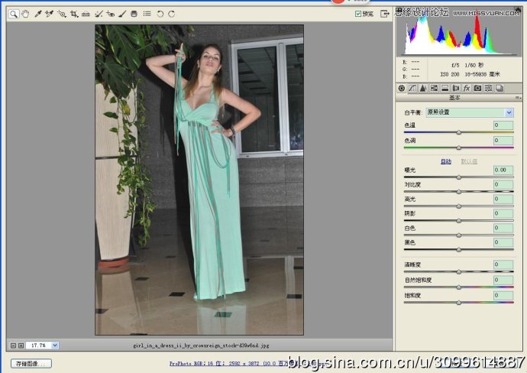This screenshot has width=527, height=373.
Task: Adjust the 色调 tint slider
Action: coord(459,148)
